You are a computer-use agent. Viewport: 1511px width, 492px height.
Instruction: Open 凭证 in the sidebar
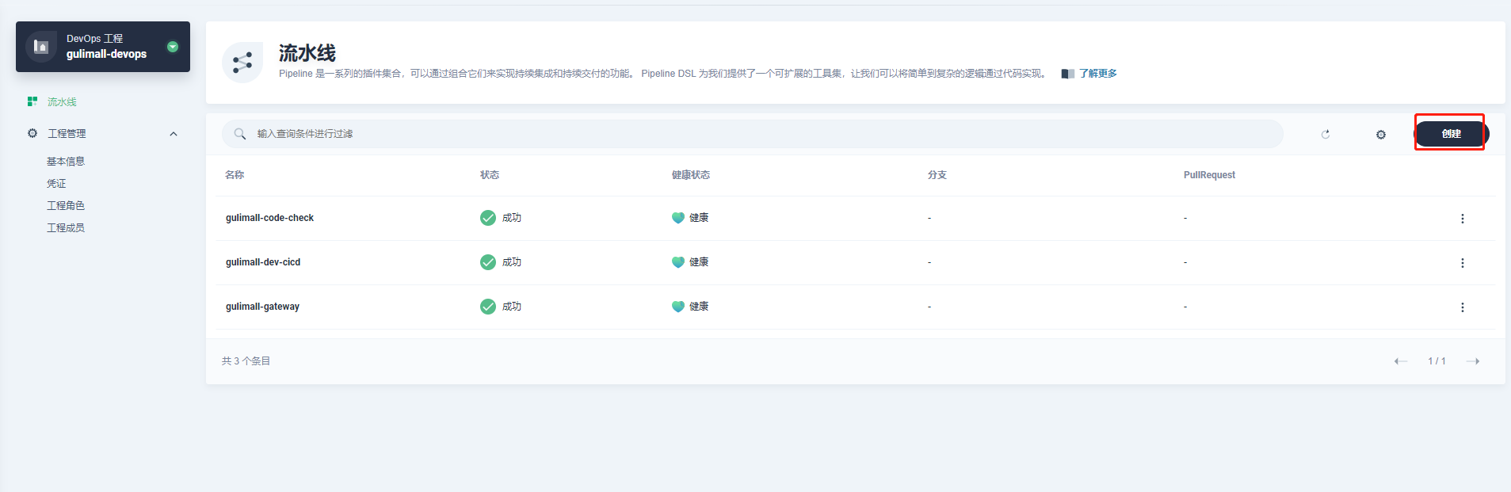(x=56, y=184)
